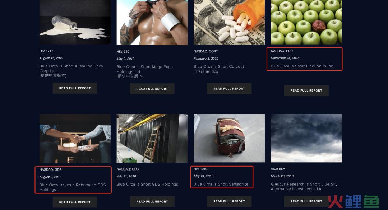The image size is (388, 210).
Task: Click Read Full Report under Mega Expo Holdings
Action: [152, 89]
